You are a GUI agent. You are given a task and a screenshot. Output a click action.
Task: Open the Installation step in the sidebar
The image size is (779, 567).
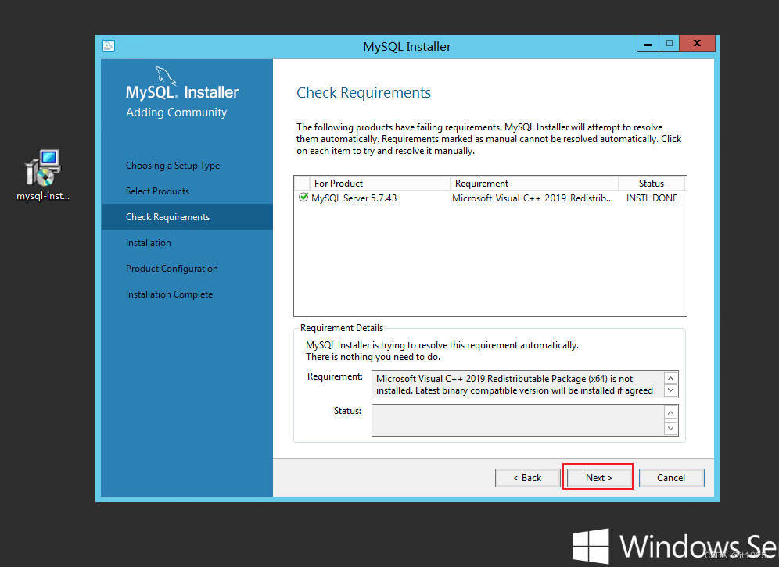point(148,243)
